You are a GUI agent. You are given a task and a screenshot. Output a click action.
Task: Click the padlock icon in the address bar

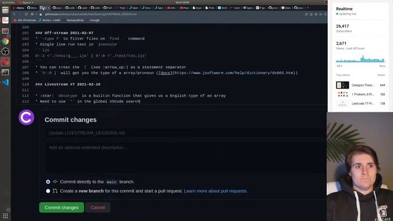pos(41,14)
